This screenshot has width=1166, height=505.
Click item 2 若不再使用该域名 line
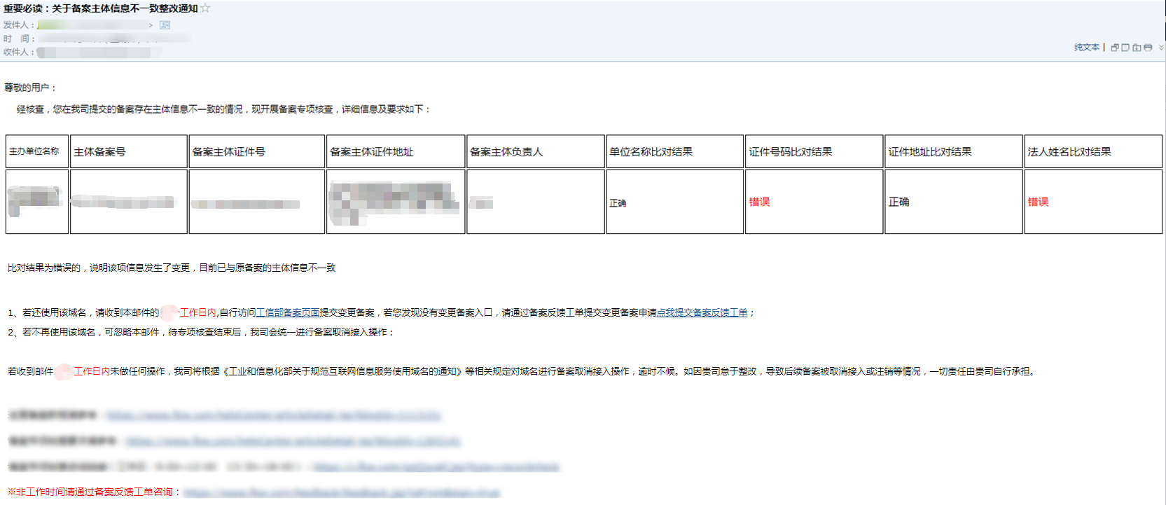pos(202,332)
